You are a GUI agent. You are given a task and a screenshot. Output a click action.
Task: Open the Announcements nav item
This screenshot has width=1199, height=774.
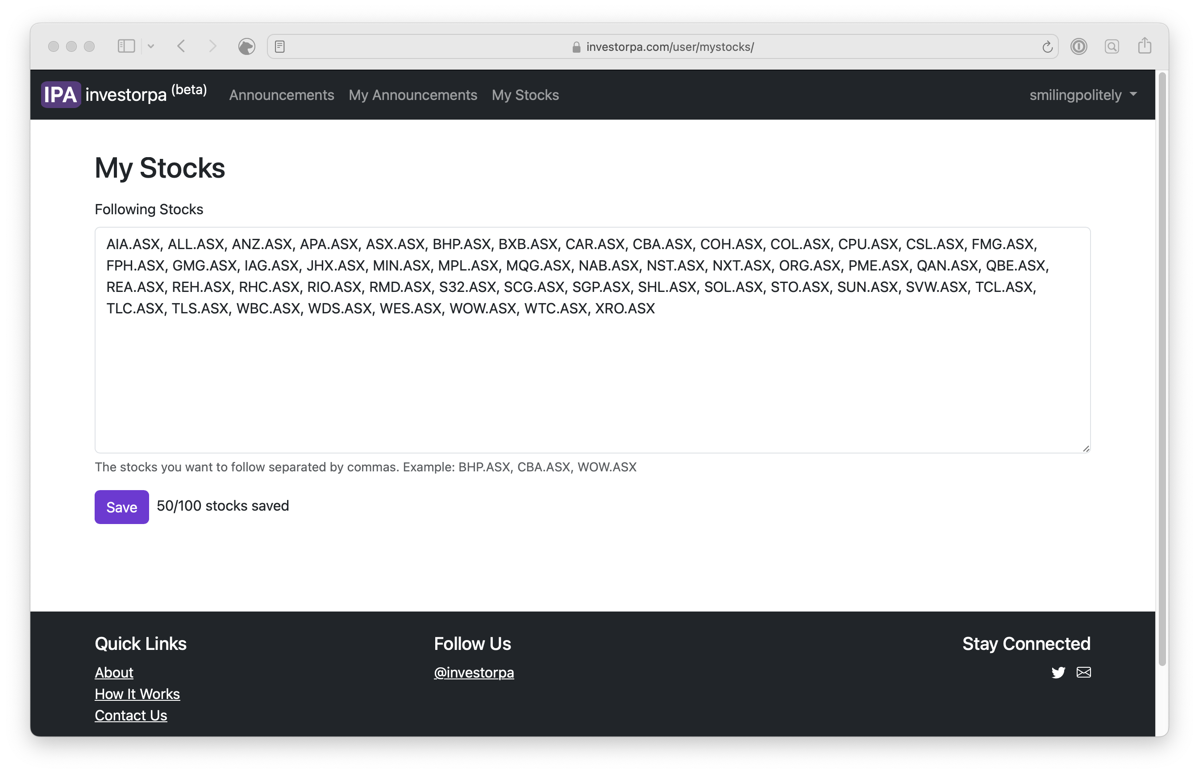[x=281, y=95]
